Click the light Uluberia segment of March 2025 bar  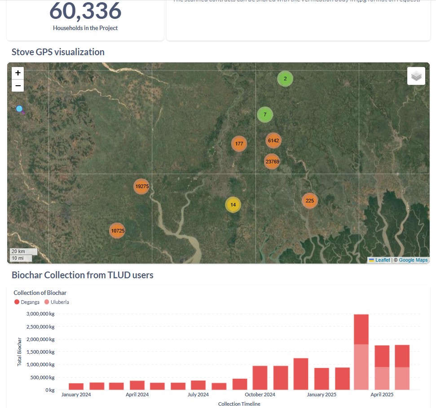(x=361, y=367)
